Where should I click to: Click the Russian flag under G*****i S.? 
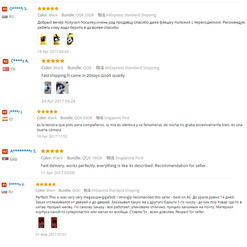point(5,16)
